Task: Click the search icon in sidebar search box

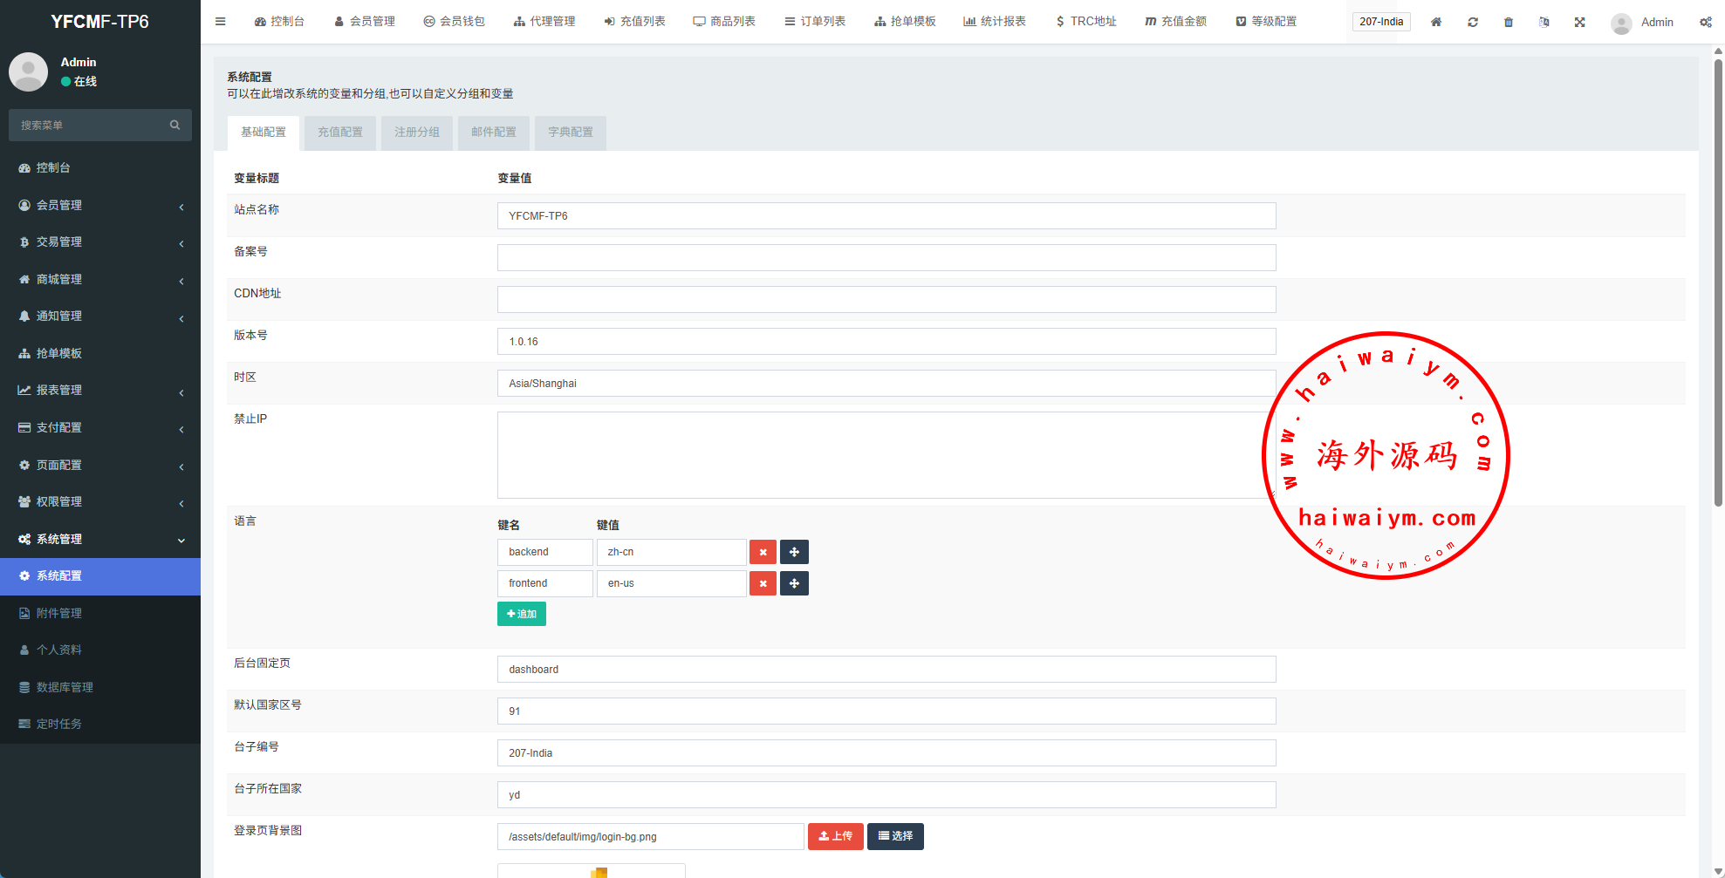Action: tap(175, 126)
